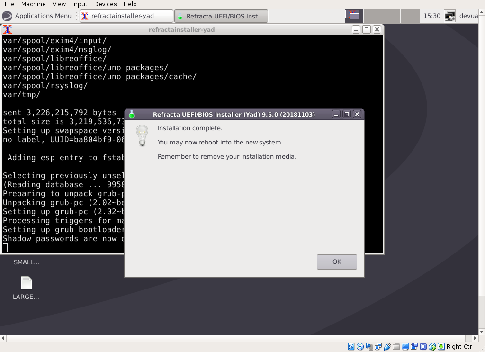Viewport: 485px width, 352px height.
Task: Click the 15:30 panel clock
Action: coord(432,16)
